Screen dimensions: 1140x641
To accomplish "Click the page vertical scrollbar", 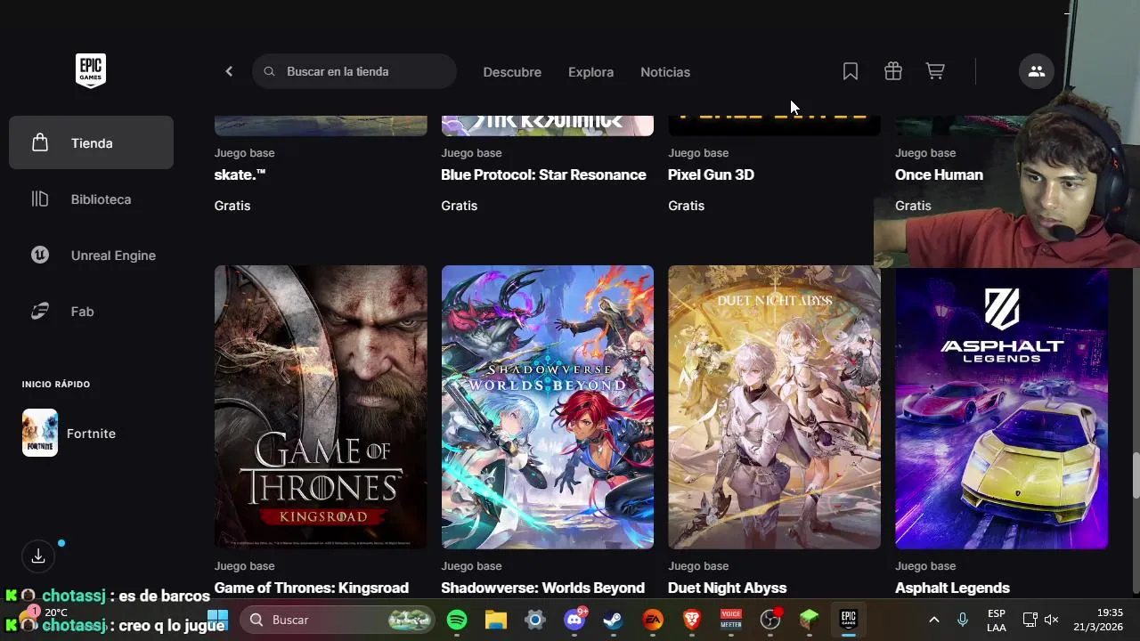I will [1136, 476].
